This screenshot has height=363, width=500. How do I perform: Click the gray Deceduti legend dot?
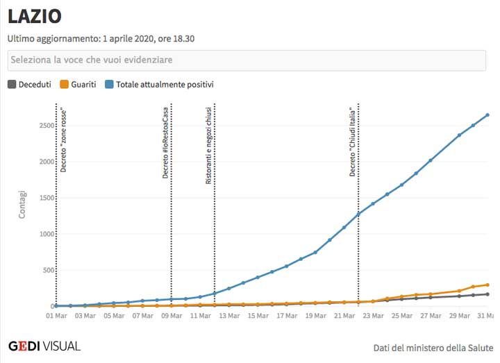pyautogui.click(x=12, y=85)
